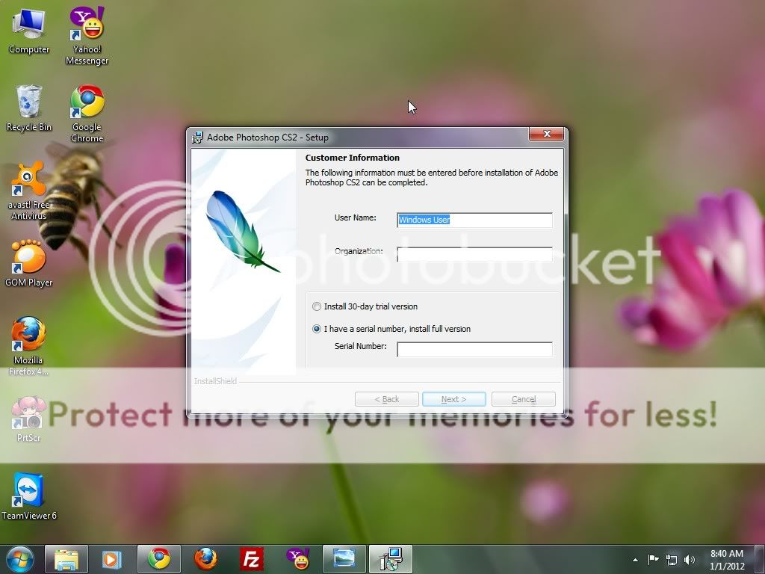Click the Serial Number label
This screenshot has width=765, height=574.
(x=361, y=346)
